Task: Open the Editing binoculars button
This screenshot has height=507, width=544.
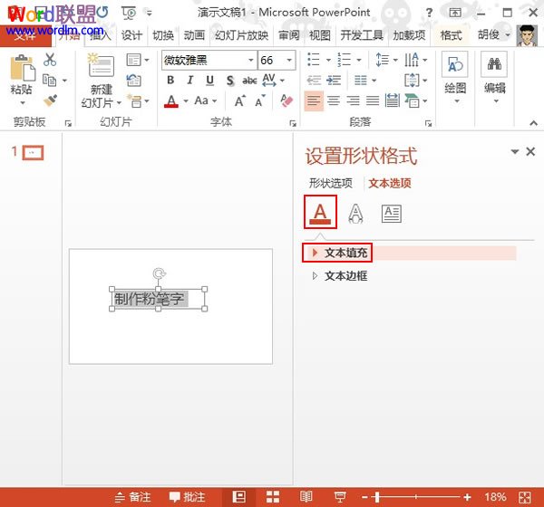Action: coord(494,64)
